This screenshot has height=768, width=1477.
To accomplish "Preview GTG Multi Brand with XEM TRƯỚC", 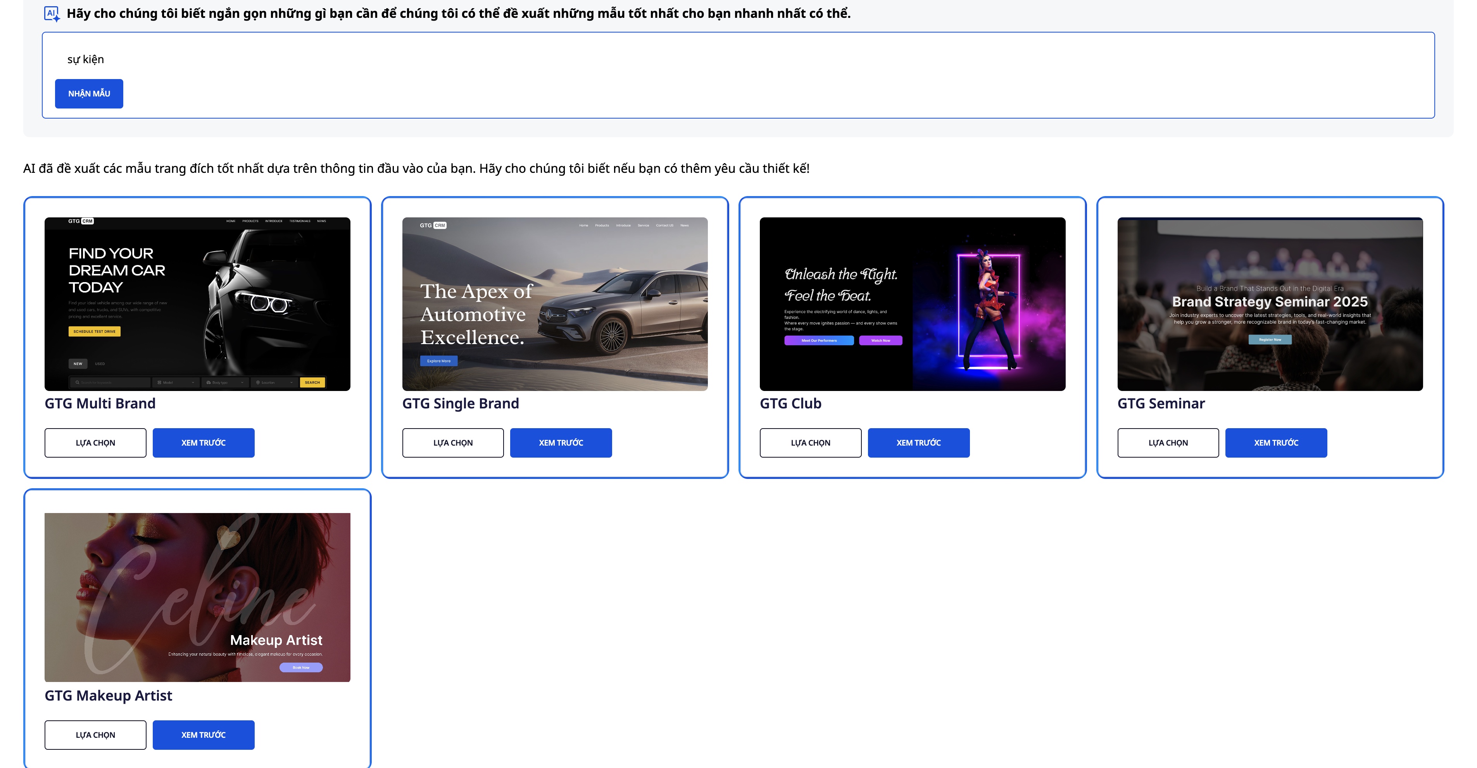I will [203, 443].
